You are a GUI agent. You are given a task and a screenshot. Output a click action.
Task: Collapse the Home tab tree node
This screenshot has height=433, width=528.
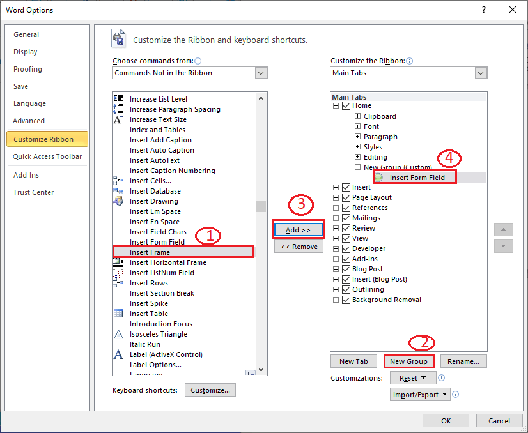pos(336,105)
